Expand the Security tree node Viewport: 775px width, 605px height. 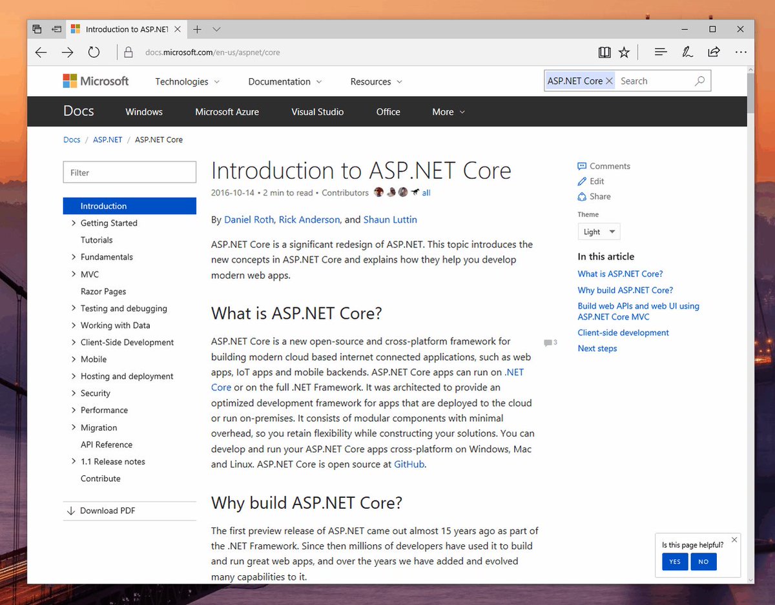[74, 393]
